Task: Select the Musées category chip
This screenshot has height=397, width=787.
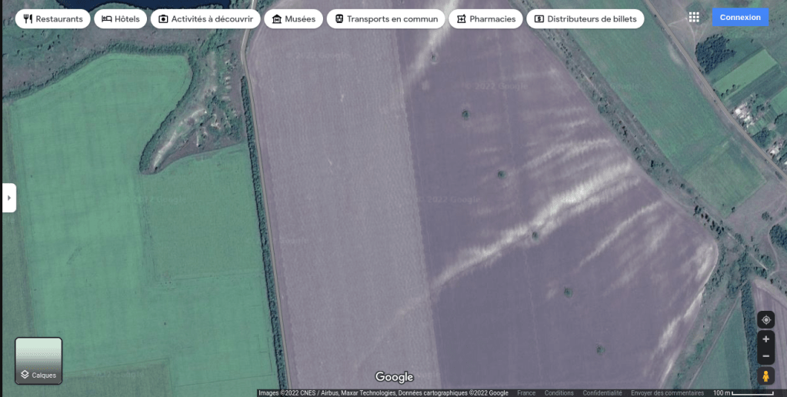Action: pyautogui.click(x=293, y=18)
